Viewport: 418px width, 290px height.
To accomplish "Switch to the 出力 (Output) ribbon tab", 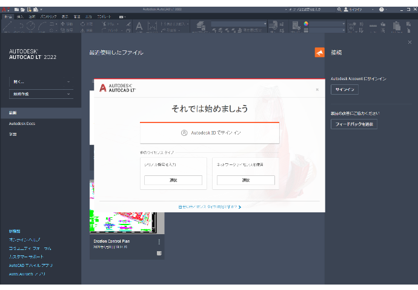I will (x=88, y=16).
